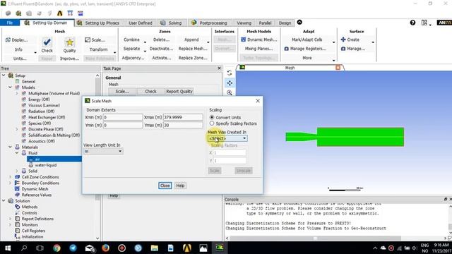The width and height of the screenshot is (452, 254).
Task: Open Methods under Solution
Action: pyautogui.click(x=30, y=207)
